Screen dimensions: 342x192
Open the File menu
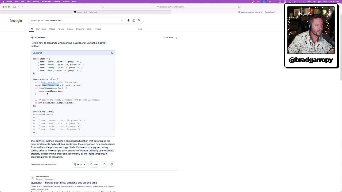pyautogui.click(x=17, y=2)
